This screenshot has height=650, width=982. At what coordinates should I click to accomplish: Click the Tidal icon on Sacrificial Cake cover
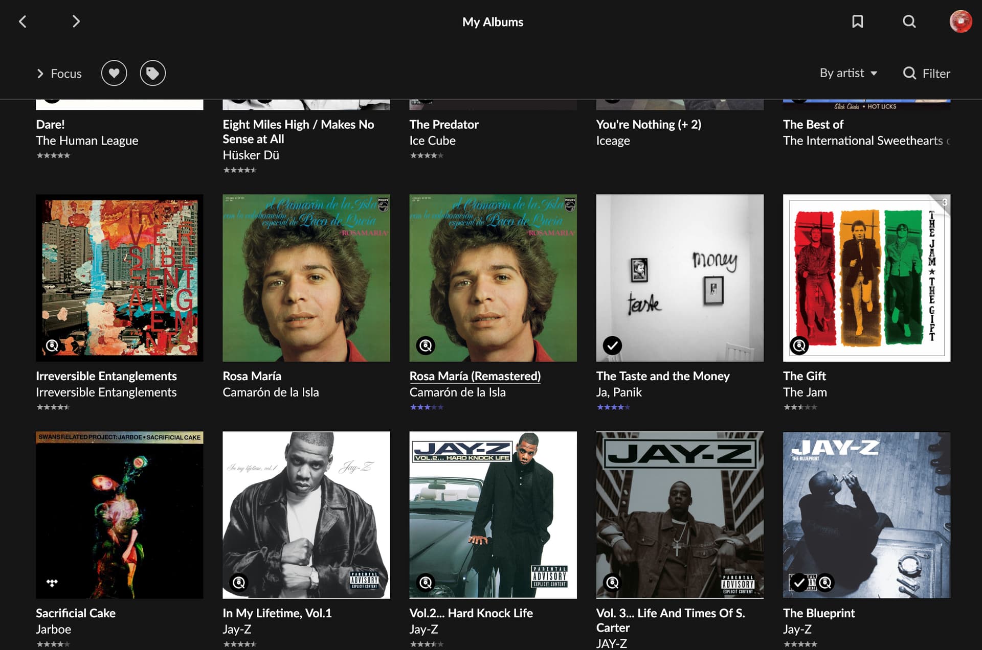click(52, 582)
